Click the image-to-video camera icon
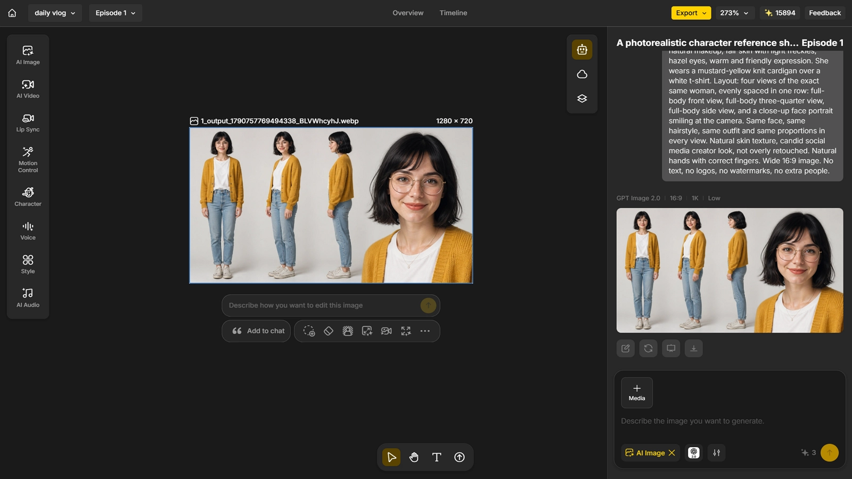Viewport: 852px width, 479px height. [x=387, y=331]
